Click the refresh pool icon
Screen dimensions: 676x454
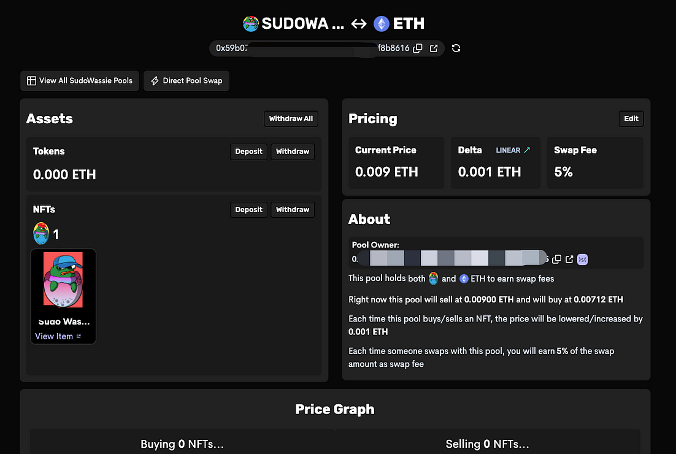click(456, 48)
